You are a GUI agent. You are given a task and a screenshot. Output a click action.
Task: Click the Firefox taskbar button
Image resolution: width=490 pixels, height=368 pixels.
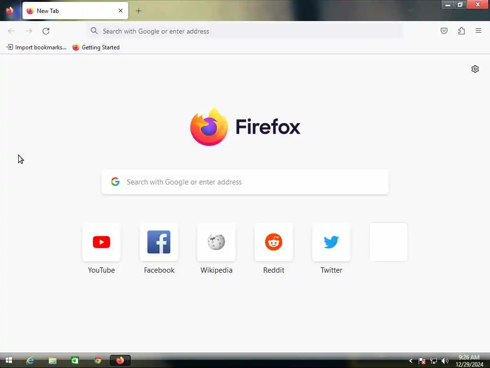point(120,360)
